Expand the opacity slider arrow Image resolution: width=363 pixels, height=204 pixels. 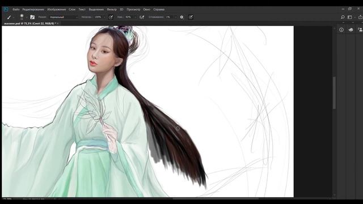click(x=104, y=18)
